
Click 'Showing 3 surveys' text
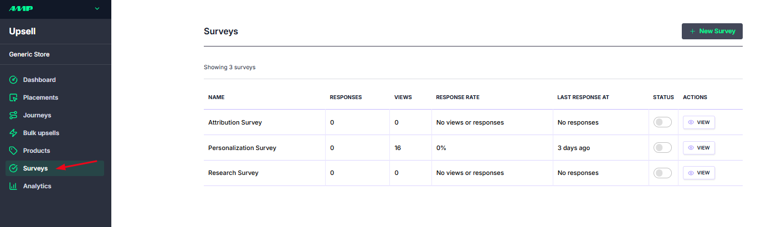229,67
